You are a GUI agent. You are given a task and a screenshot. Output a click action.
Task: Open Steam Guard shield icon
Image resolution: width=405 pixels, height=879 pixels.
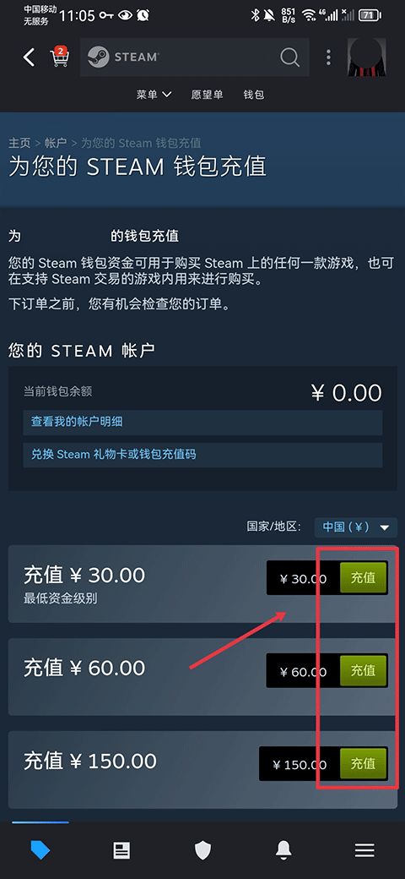(x=202, y=850)
